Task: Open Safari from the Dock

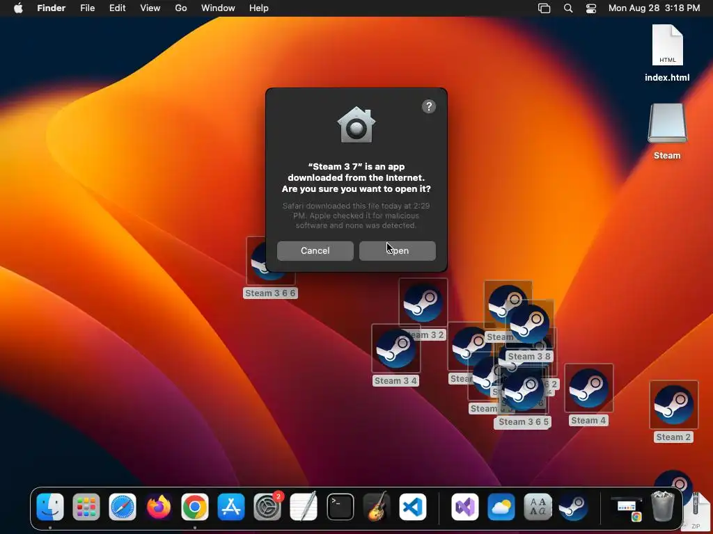Action: coord(123,506)
